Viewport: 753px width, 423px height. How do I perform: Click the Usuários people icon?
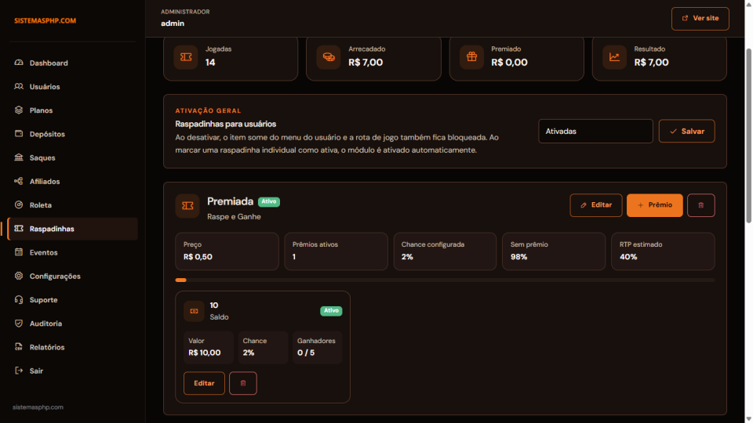click(19, 86)
